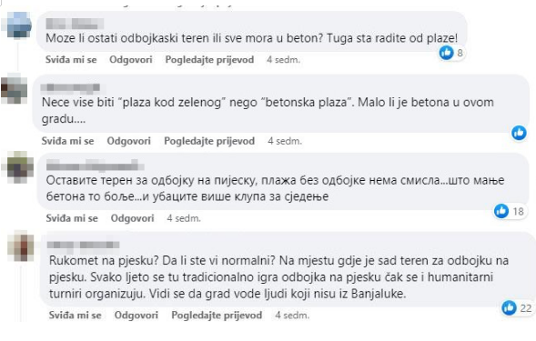Reply to the Rukomet na pjesku comment via Odgovori

pos(137,315)
